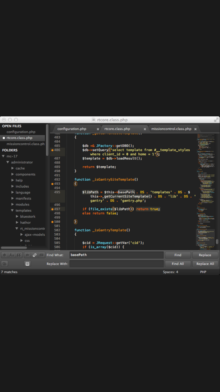The height and width of the screenshot is (392, 220).
Task: Click the orange bookmark dot at line 486
Action: pyautogui.click(x=52, y=150)
